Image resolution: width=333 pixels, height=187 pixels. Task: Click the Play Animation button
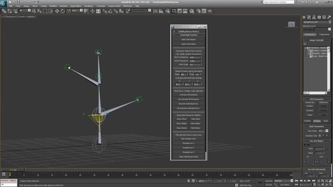[x=305, y=181]
